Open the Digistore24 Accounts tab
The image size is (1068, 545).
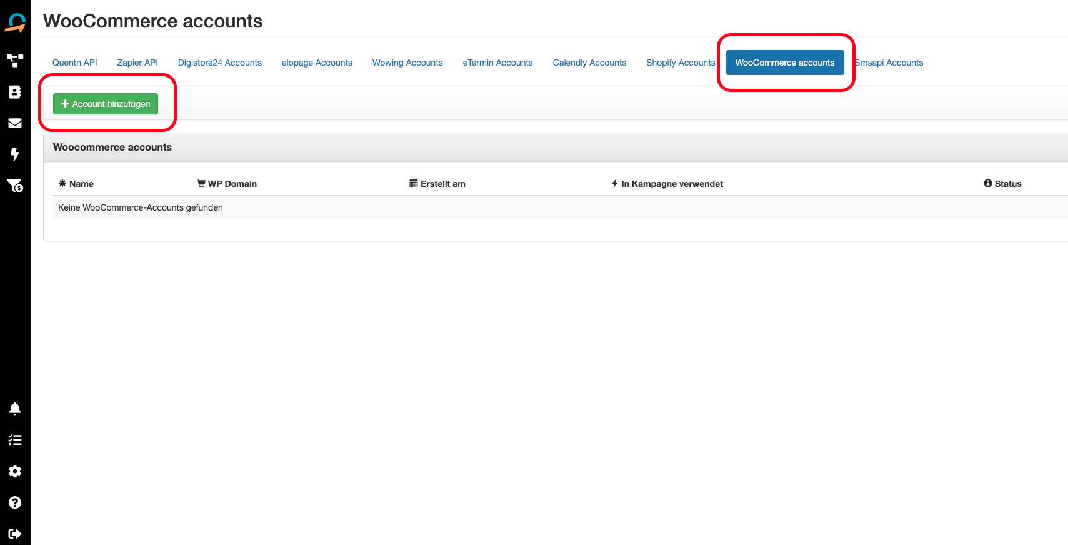pos(220,62)
